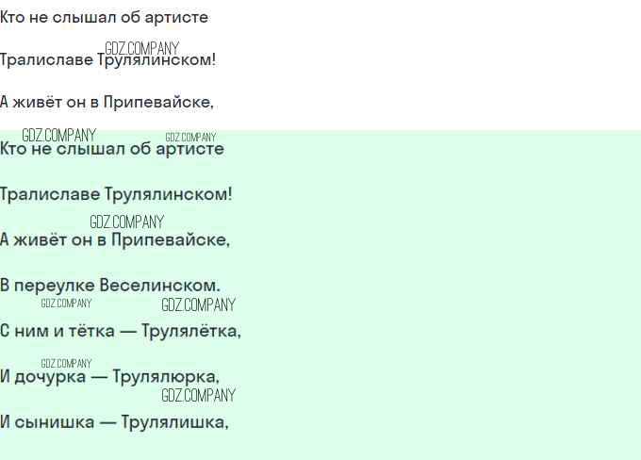Click "Припевайске" on the green background
Screen dimensions: 641x460
point(171,239)
